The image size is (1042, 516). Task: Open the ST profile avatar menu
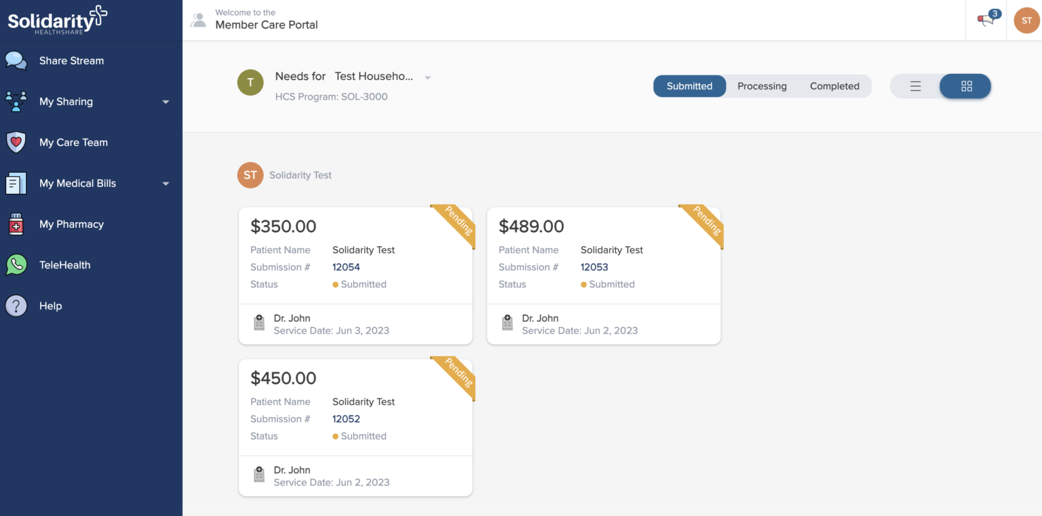(1026, 20)
